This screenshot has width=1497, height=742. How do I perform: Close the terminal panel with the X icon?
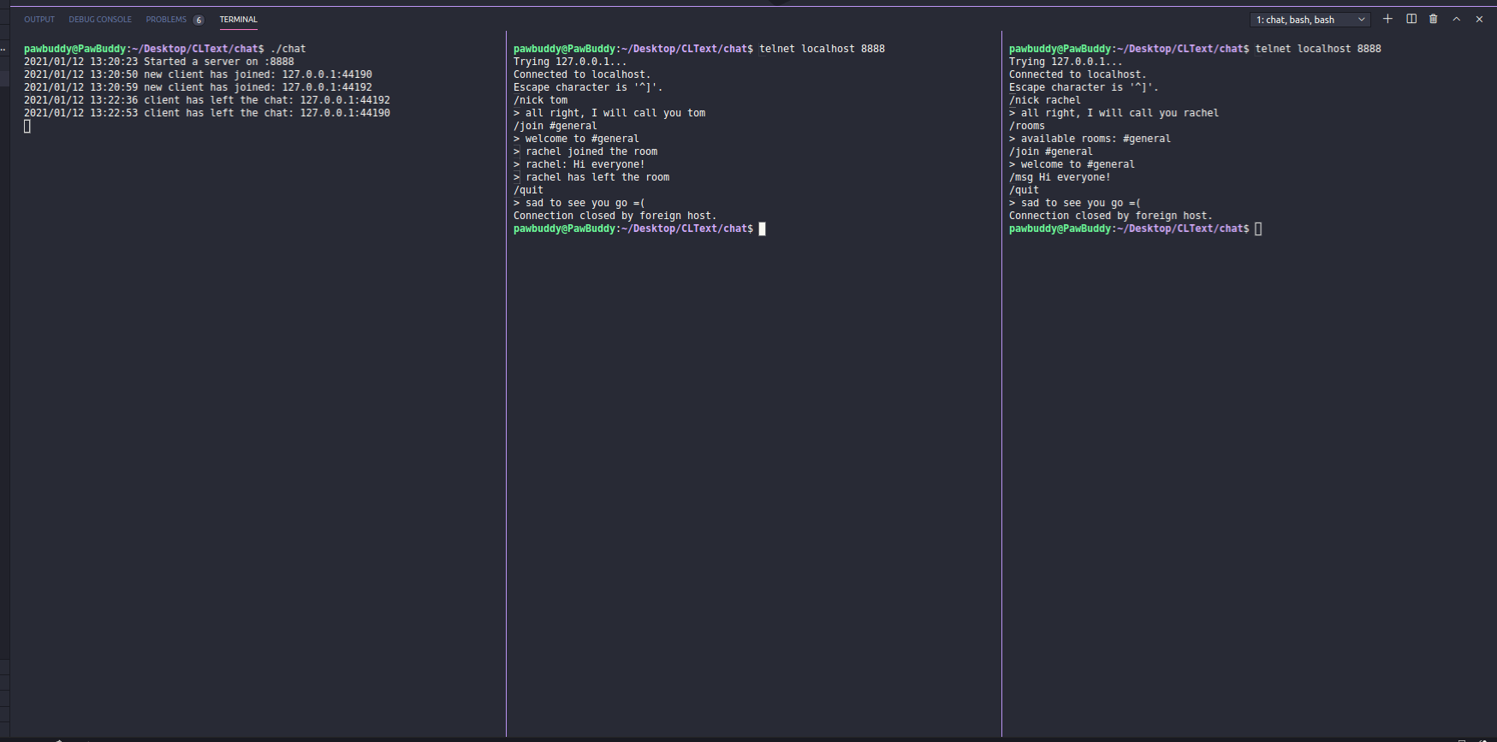pos(1479,19)
